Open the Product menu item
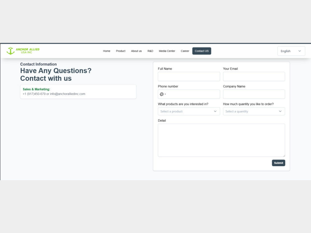Screen dimensions: 311x233 121,51
